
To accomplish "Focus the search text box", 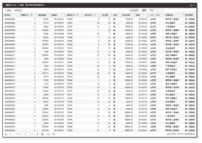I will tap(181, 10).
